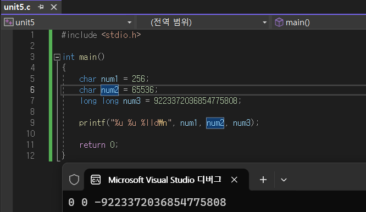Click highlighted num2 argument in printf
This screenshot has width=366, height=212.
[x=215, y=123]
